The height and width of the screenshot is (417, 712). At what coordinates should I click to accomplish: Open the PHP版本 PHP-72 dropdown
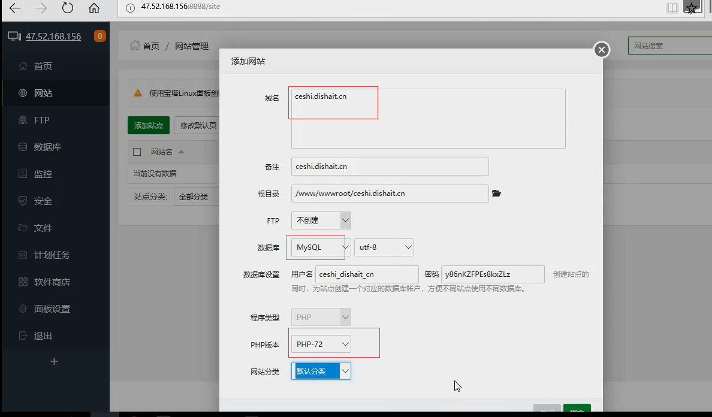click(321, 344)
